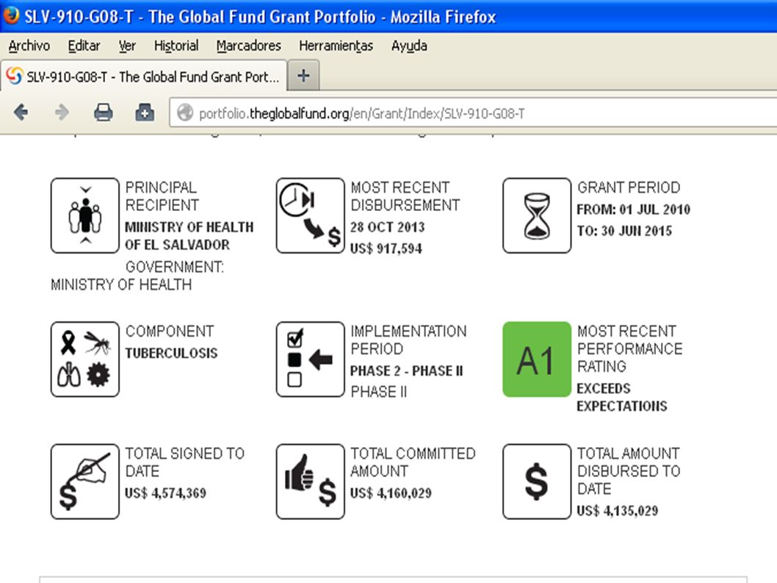Click 'PHASE 2 - PHASE II' text
Image resolution: width=777 pixels, height=583 pixels.
point(406,371)
